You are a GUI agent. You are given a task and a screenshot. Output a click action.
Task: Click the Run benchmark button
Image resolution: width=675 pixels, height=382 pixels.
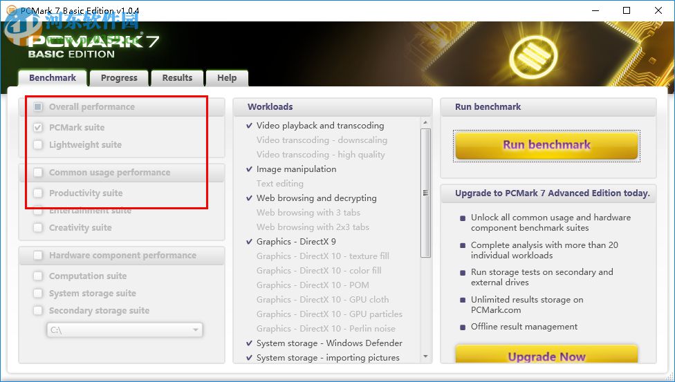click(x=546, y=145)
